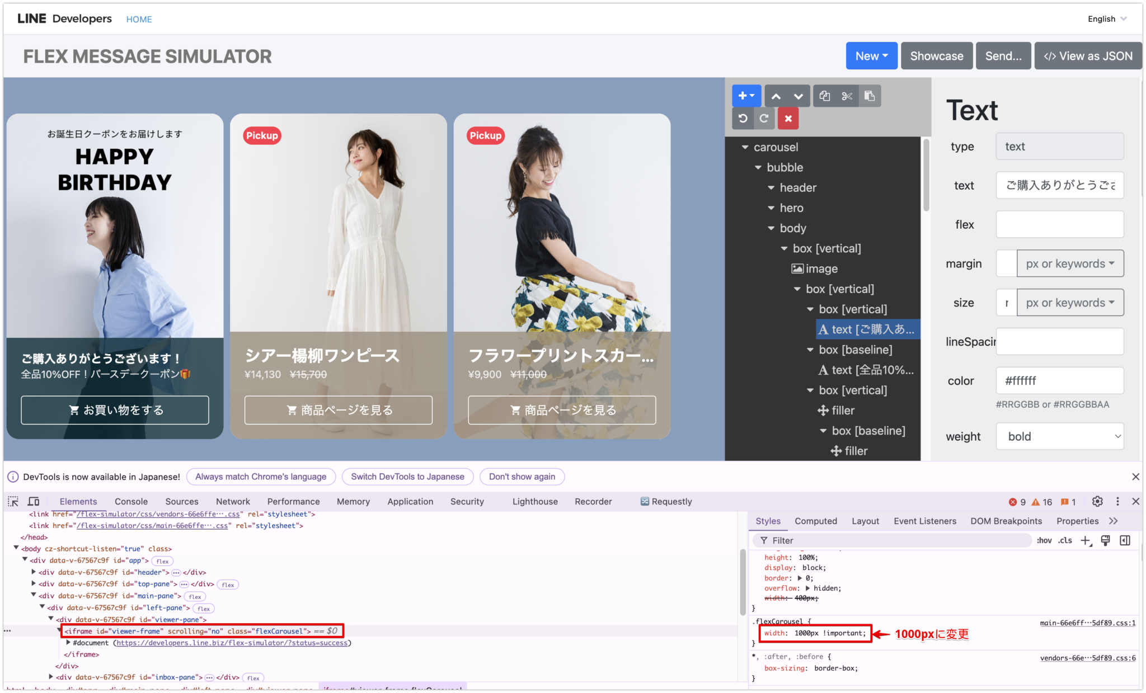Open the margin px or keywords dropdown
This screenshot has height=693, width=1146.
tap(1070, 263)
